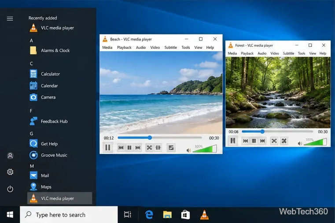
Task: Click previous track button in Beach window
Action: pyautogui.click(x=121, y=148)
